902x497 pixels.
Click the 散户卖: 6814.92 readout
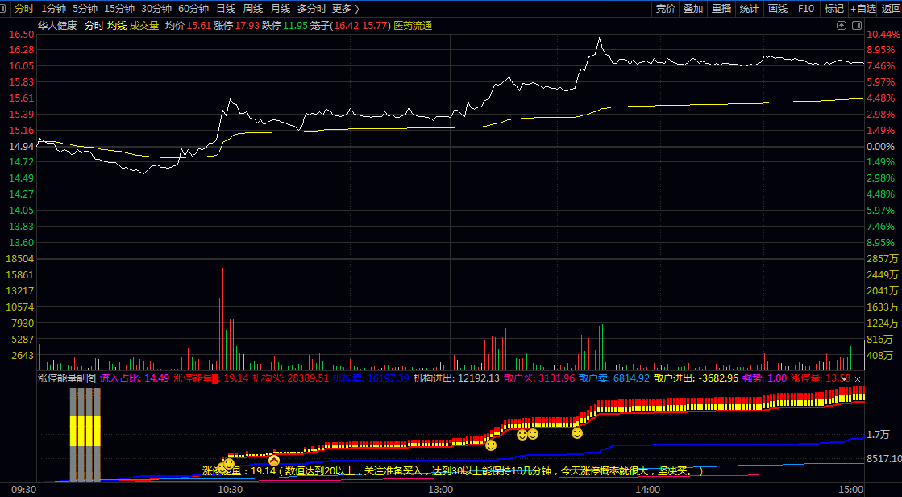(x=613, y=378)
